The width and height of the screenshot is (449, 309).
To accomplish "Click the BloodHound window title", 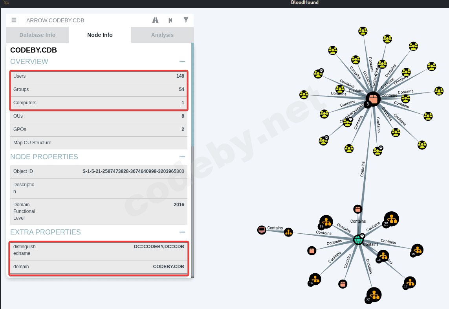I will [x=305, y=2].
